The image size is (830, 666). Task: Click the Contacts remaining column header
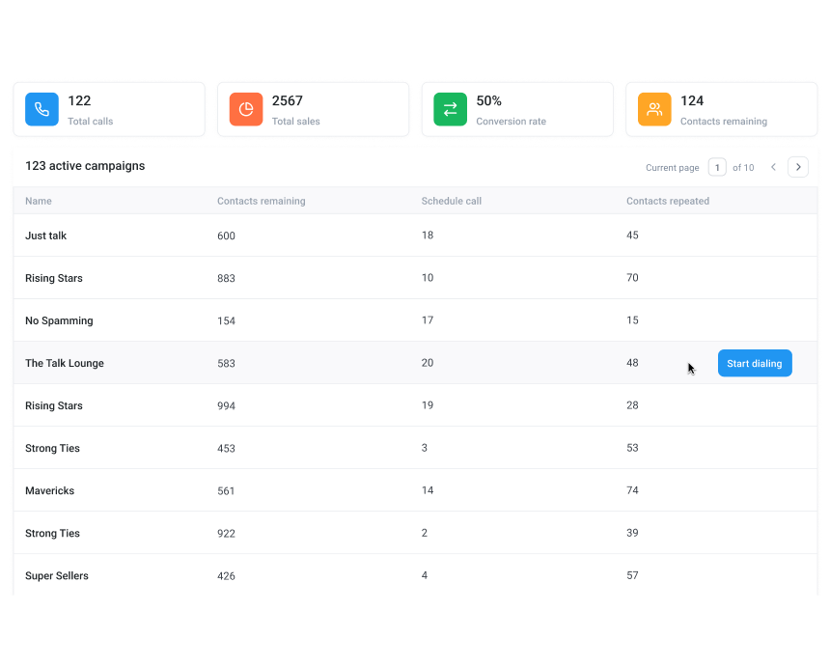click(x=261, y=201)
